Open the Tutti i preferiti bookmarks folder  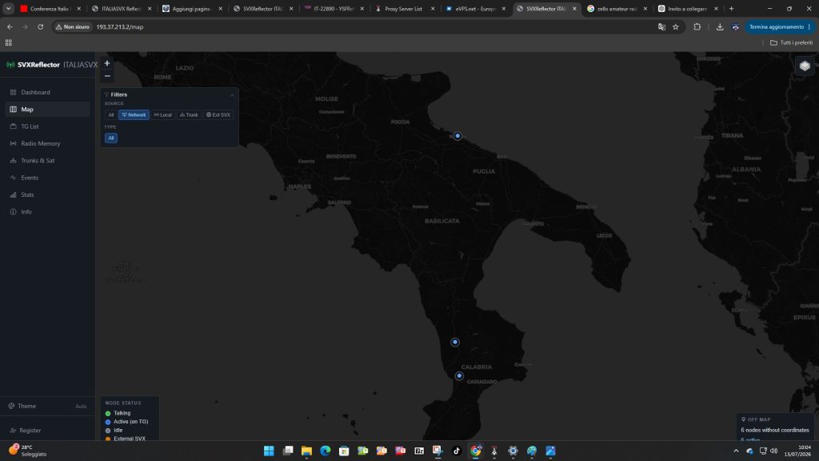791,43
